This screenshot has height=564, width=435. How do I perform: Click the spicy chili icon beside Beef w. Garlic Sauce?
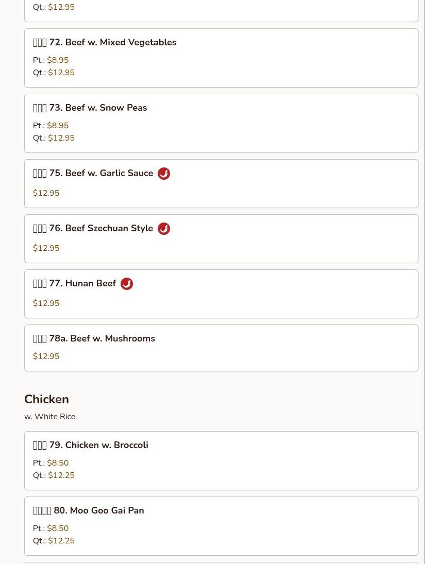click(164, 174)
